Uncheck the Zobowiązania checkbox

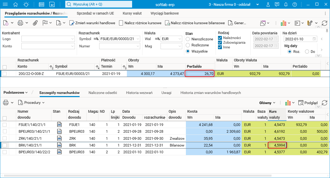[x=220, y=42]
